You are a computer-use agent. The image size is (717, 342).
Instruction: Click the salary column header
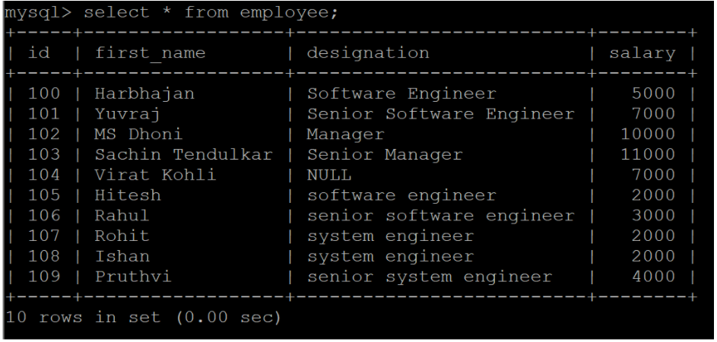(642, 53)
